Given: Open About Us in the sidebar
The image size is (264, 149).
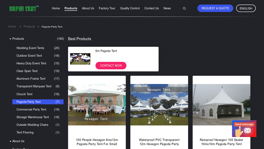Looking at the screenshot, I should tap(18, 141).
